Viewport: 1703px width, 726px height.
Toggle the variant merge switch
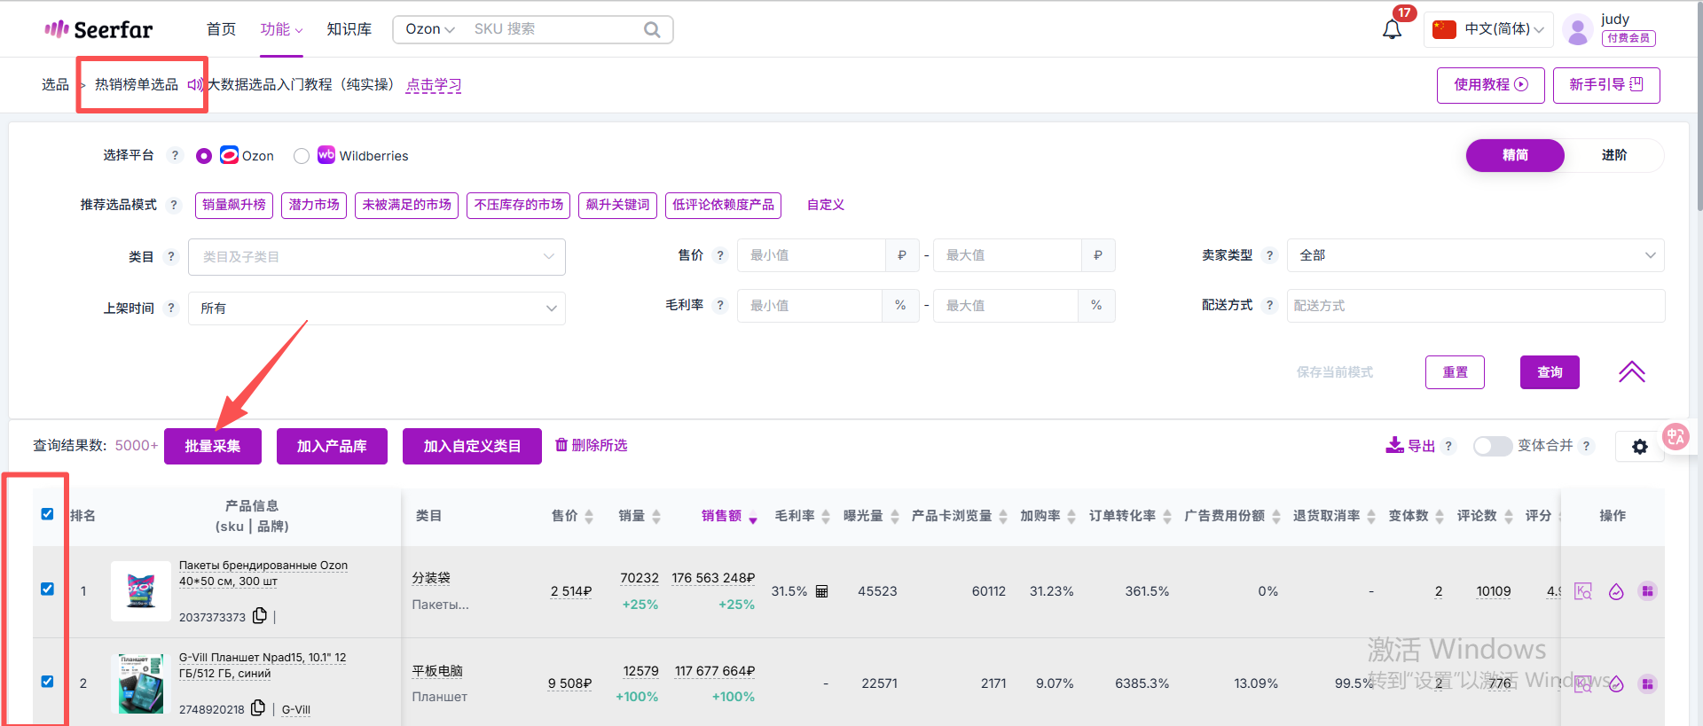[1492, 446]
